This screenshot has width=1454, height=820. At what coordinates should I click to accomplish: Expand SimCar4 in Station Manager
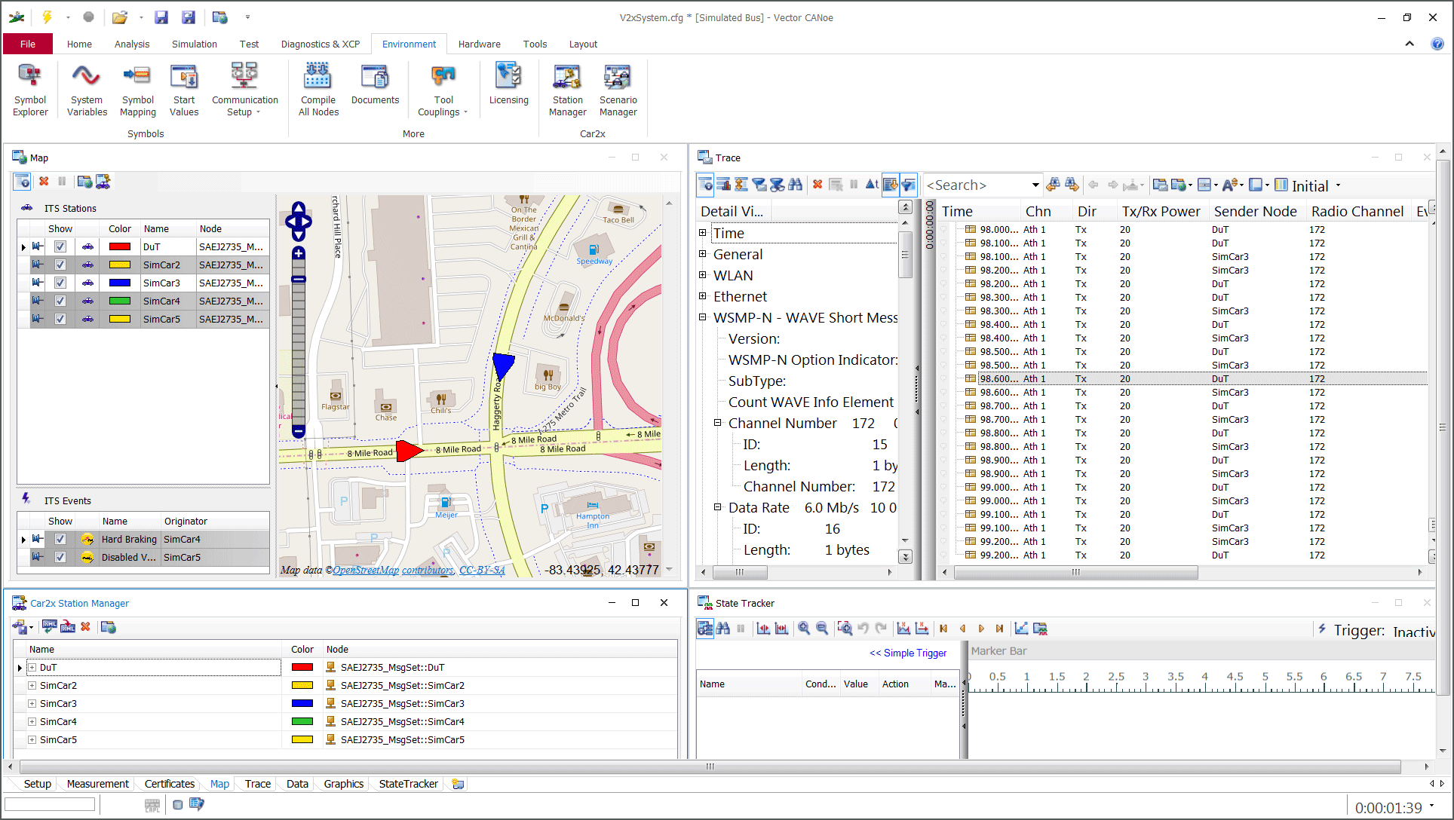pos(32,721)
